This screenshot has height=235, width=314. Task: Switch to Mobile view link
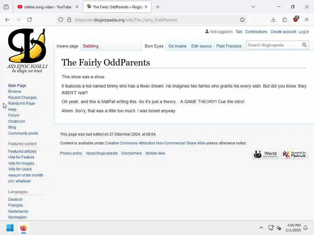pos(155,153)
